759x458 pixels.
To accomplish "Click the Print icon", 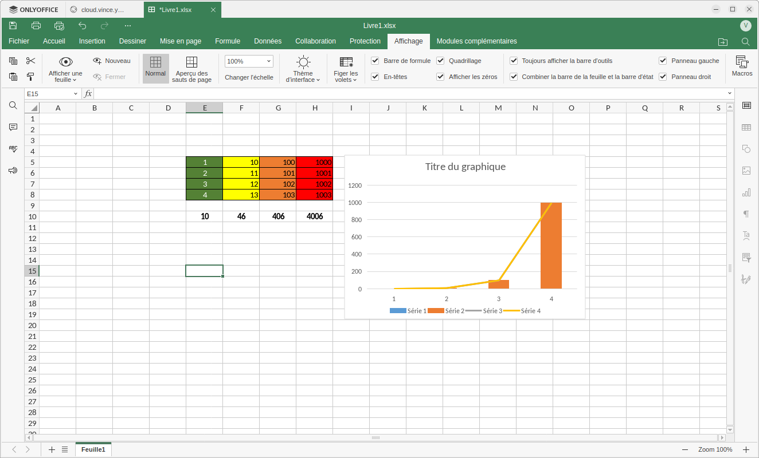I will [x=36, y=26].
